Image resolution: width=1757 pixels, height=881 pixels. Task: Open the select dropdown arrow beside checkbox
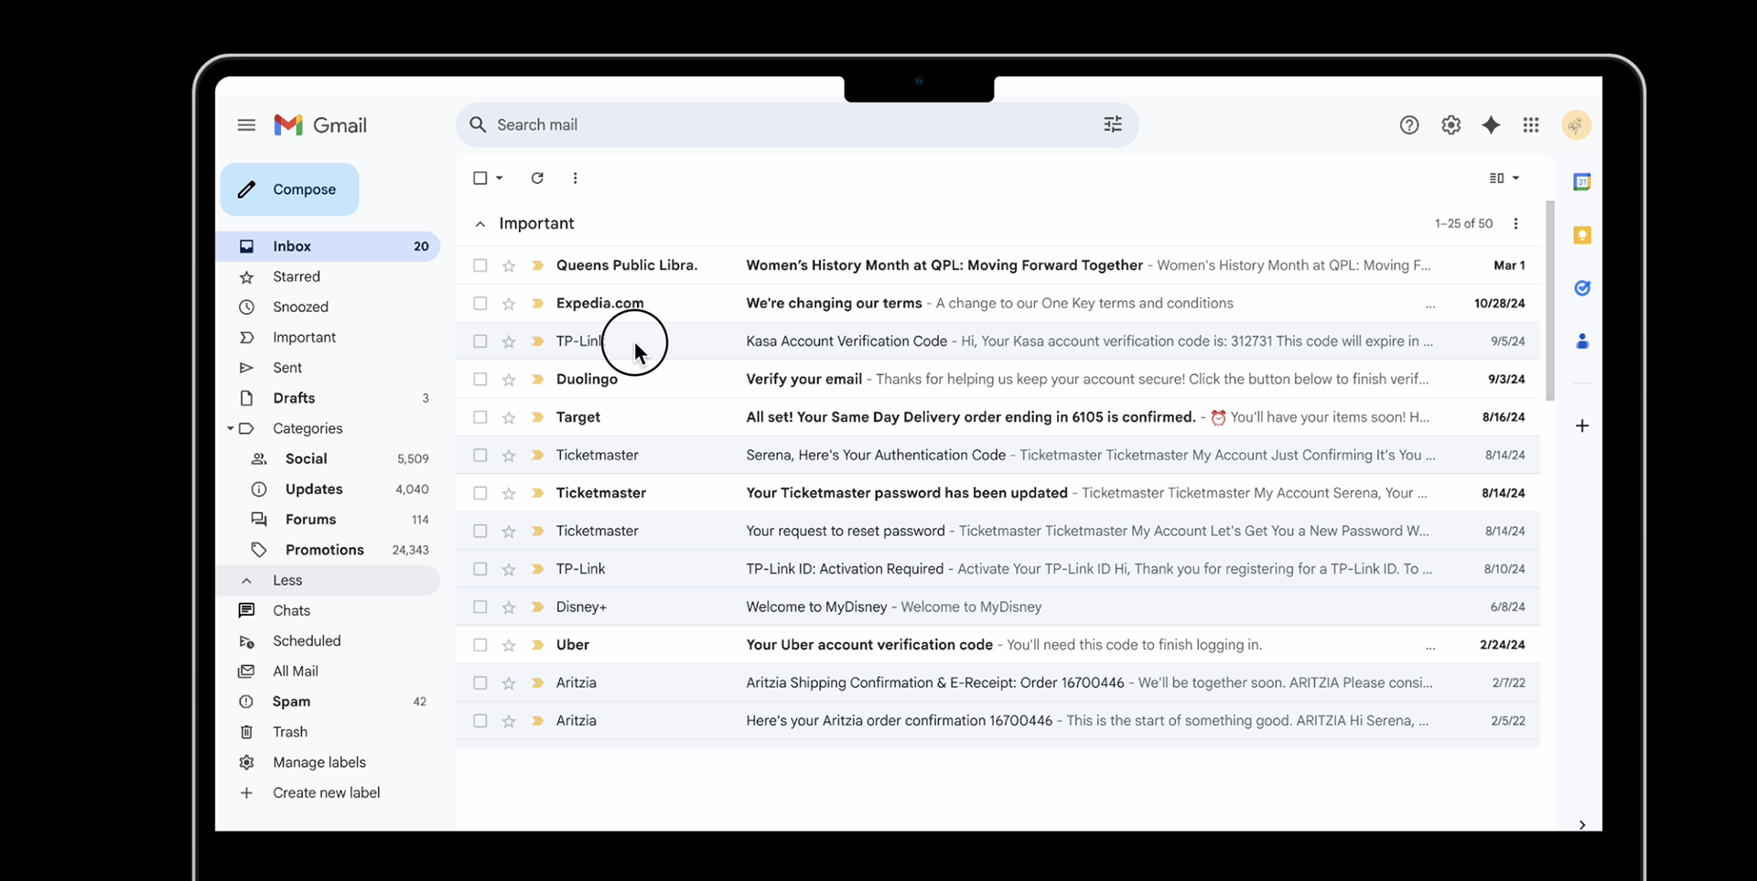pyautogui.click(x=500, y=178)
